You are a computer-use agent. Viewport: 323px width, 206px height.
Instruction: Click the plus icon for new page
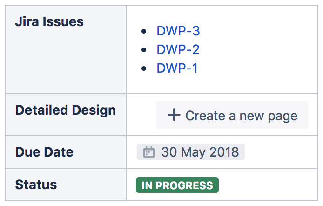(174, 115)
